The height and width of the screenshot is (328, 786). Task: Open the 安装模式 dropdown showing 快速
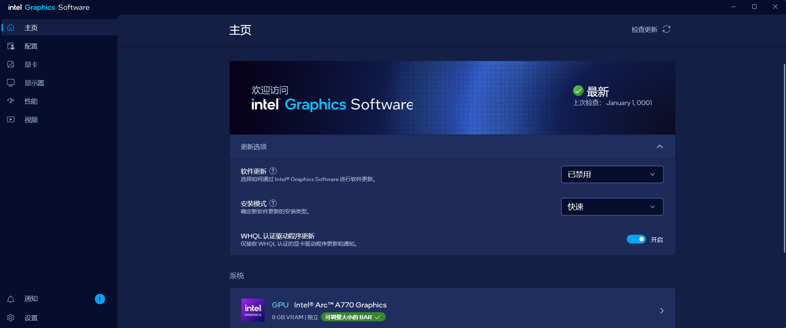pyautogui.click(x=612, y=207)
